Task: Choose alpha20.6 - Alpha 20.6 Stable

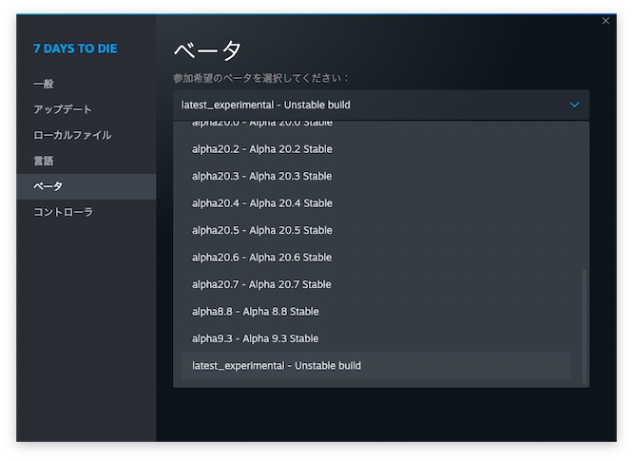Action: click(x=262, y=258)
